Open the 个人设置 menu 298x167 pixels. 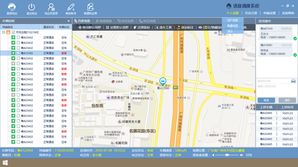tap(232, 13)
